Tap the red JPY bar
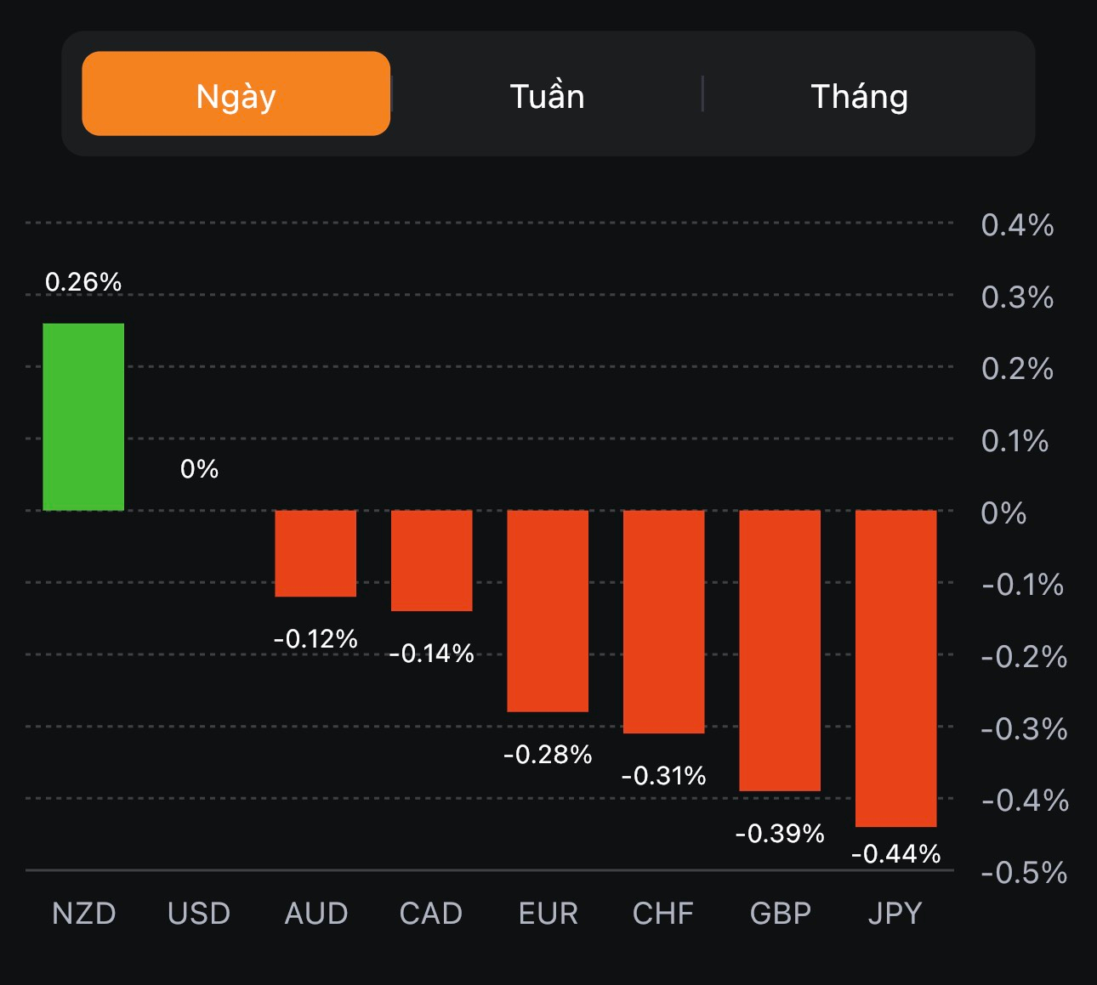 pyautogui.click(x=895, y=668)
